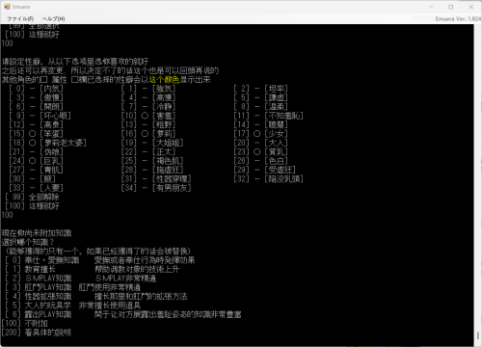482x347 pixels.
Task: Toggle trait [22] 正太
Action: pyautogui.click(x=148, y=151)
